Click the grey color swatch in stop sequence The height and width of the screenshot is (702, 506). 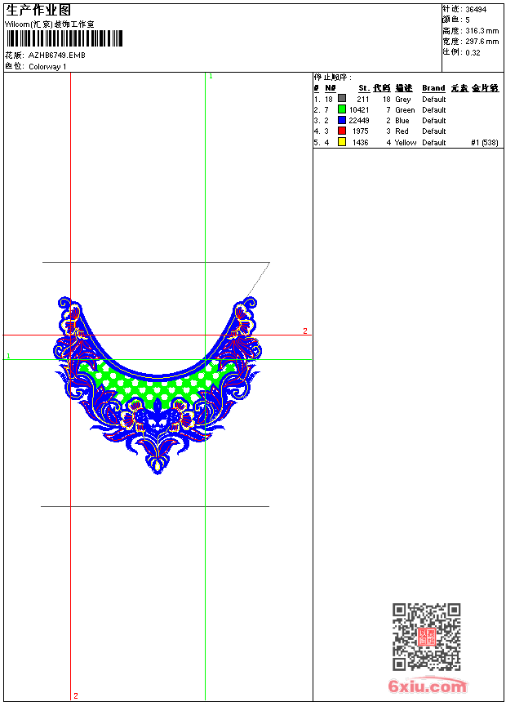coord(342,99)
